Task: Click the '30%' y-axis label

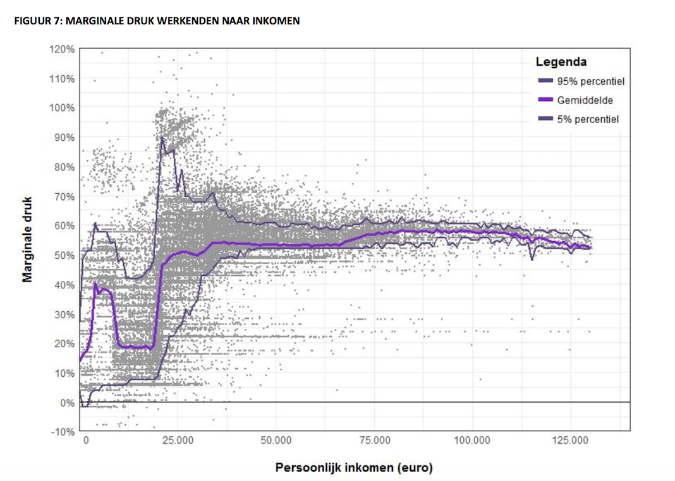Action: [x=64, y=314]
